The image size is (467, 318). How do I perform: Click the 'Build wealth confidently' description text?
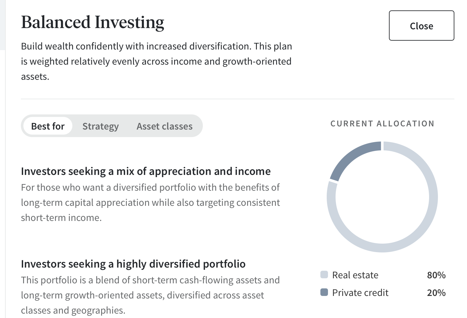click(x=156, y=61)
